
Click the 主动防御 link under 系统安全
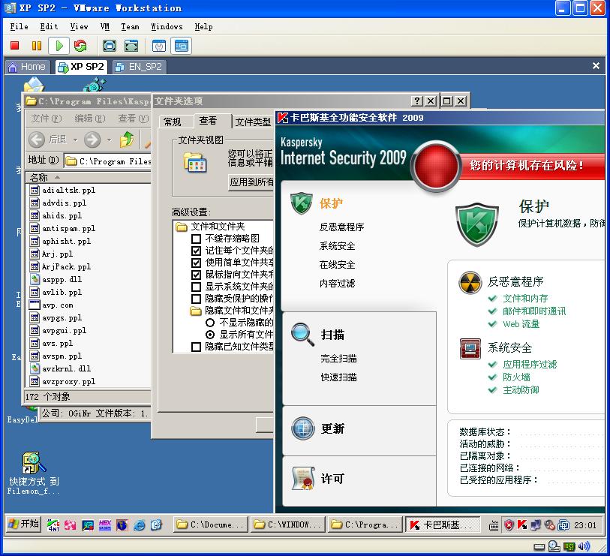coord(521,390)
